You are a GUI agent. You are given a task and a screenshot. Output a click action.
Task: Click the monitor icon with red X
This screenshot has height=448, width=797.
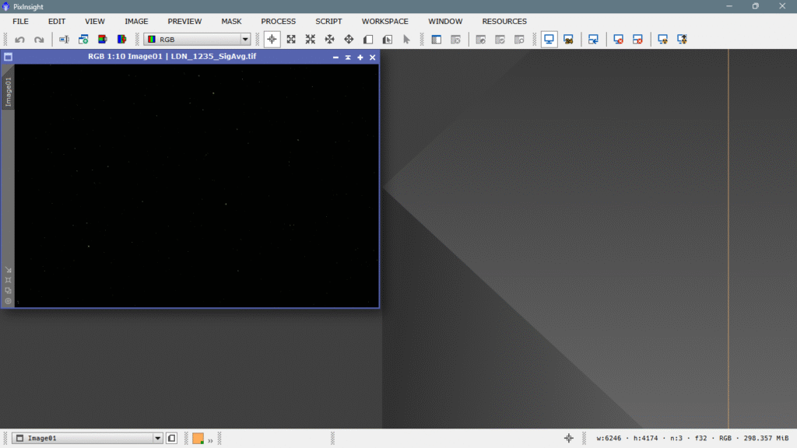pos(618,40)
